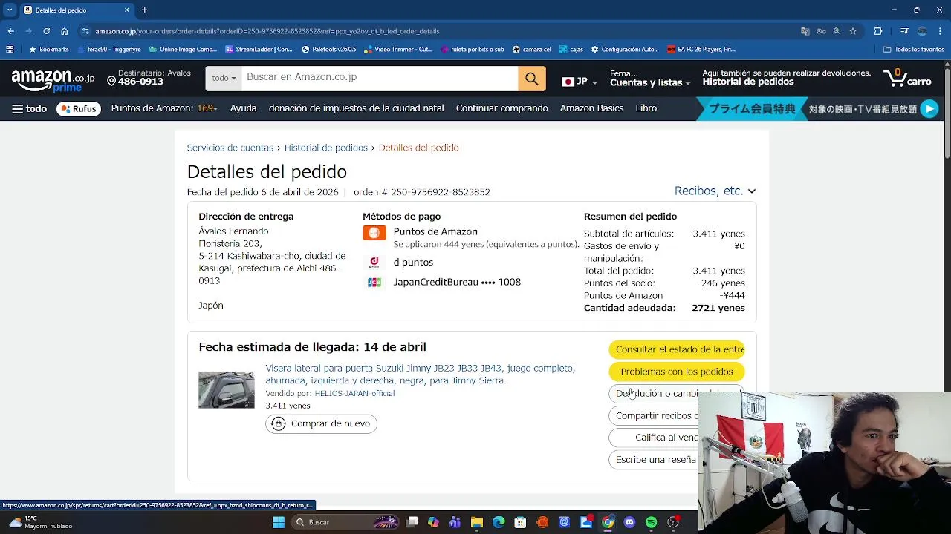The image size is (951, 534).
Task: Go to Amazon.co.jp prime logo home
Action: (x=53, y=80)
